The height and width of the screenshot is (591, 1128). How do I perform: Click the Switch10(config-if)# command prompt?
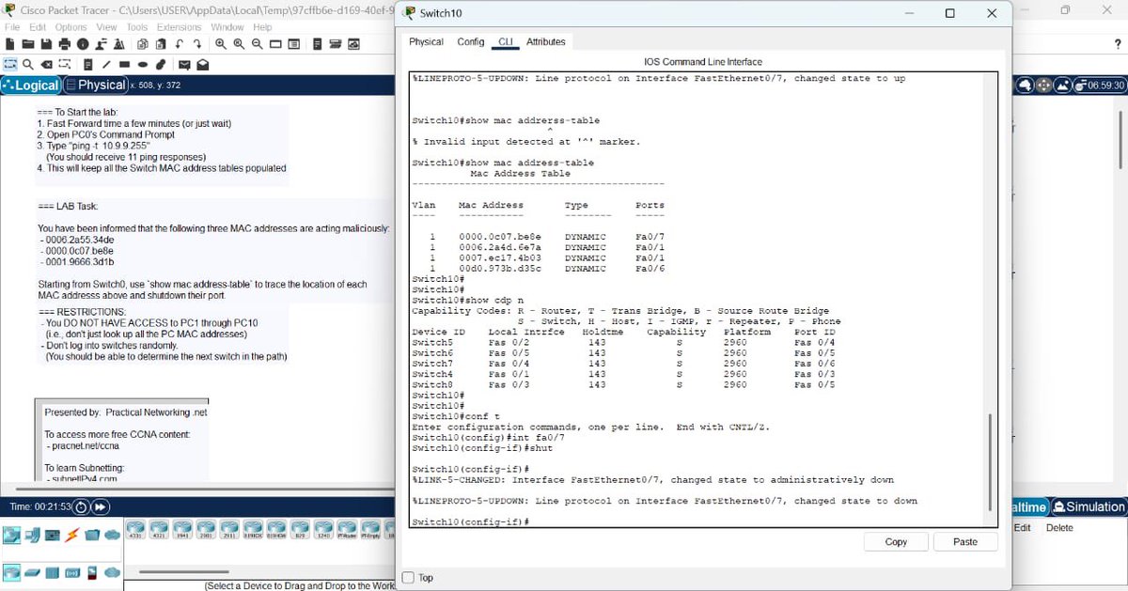(x=471, y=521)
